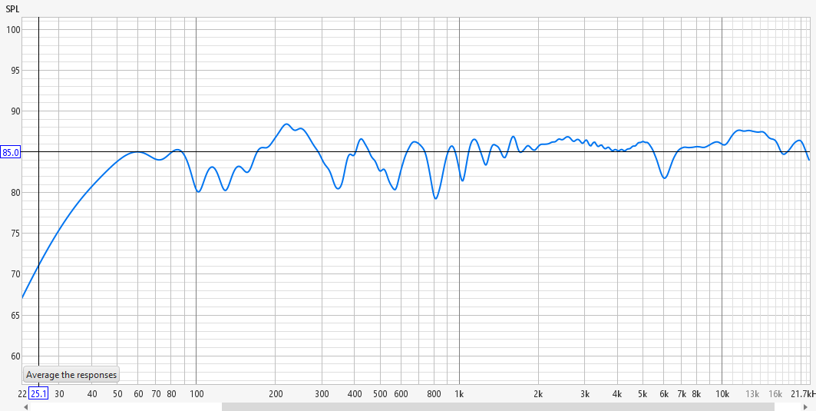Screen dimensions: 816x411
Task: Click the 16k frequency axis label
Action: click(775, 393)
